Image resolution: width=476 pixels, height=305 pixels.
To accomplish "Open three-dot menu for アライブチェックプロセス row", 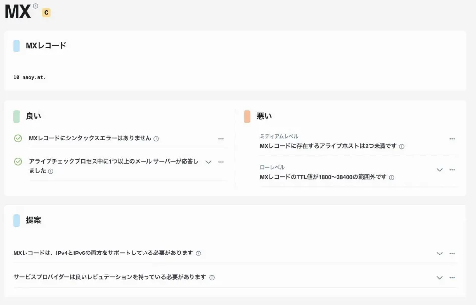I will pyautogui.click(x=221, y=162).
